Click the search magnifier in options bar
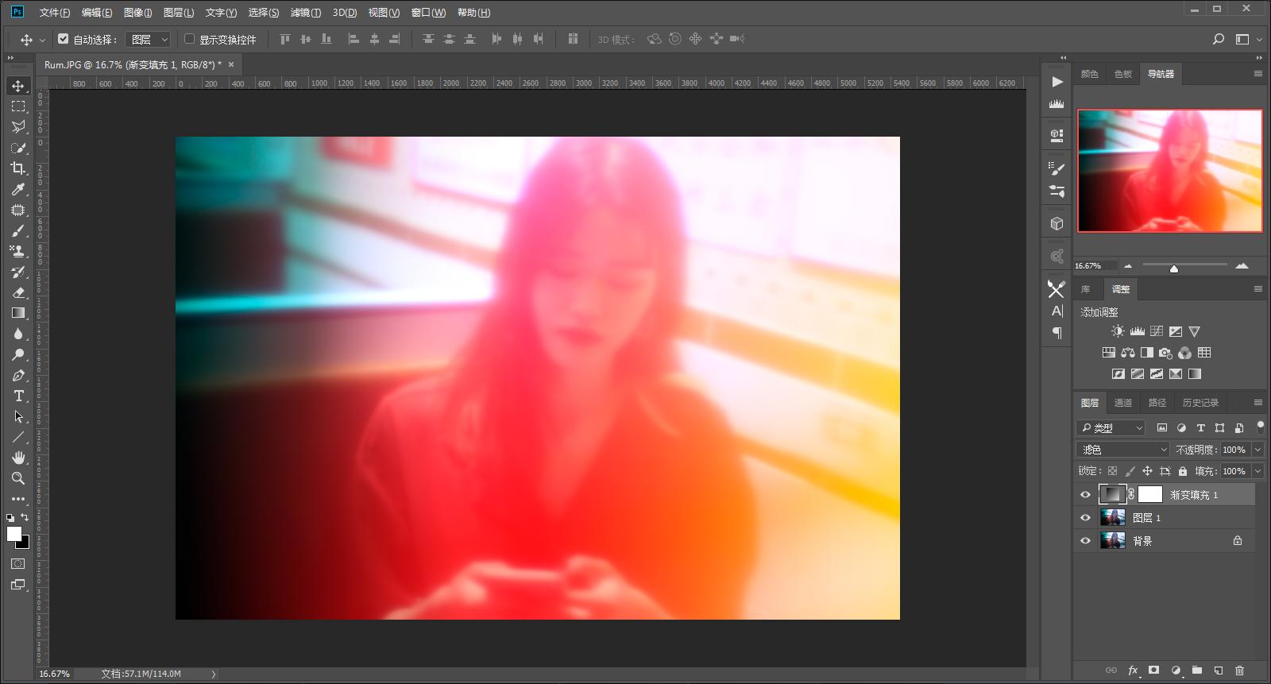The width and height of the screenshot is (1271, 684). [x=1219, y=39]
